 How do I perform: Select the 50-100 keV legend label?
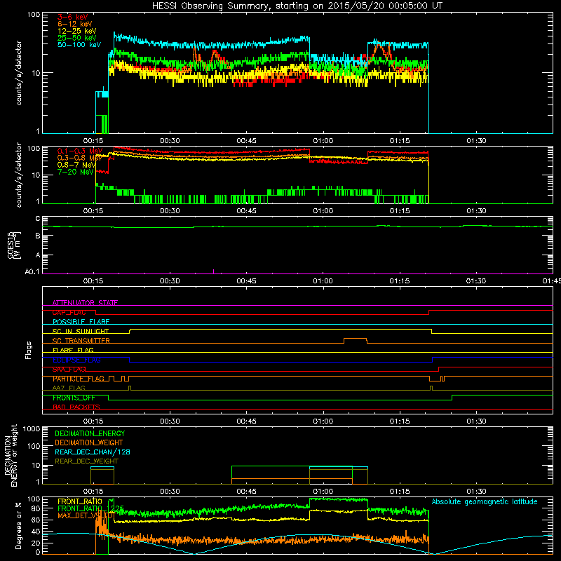click(x=79, y=45)
